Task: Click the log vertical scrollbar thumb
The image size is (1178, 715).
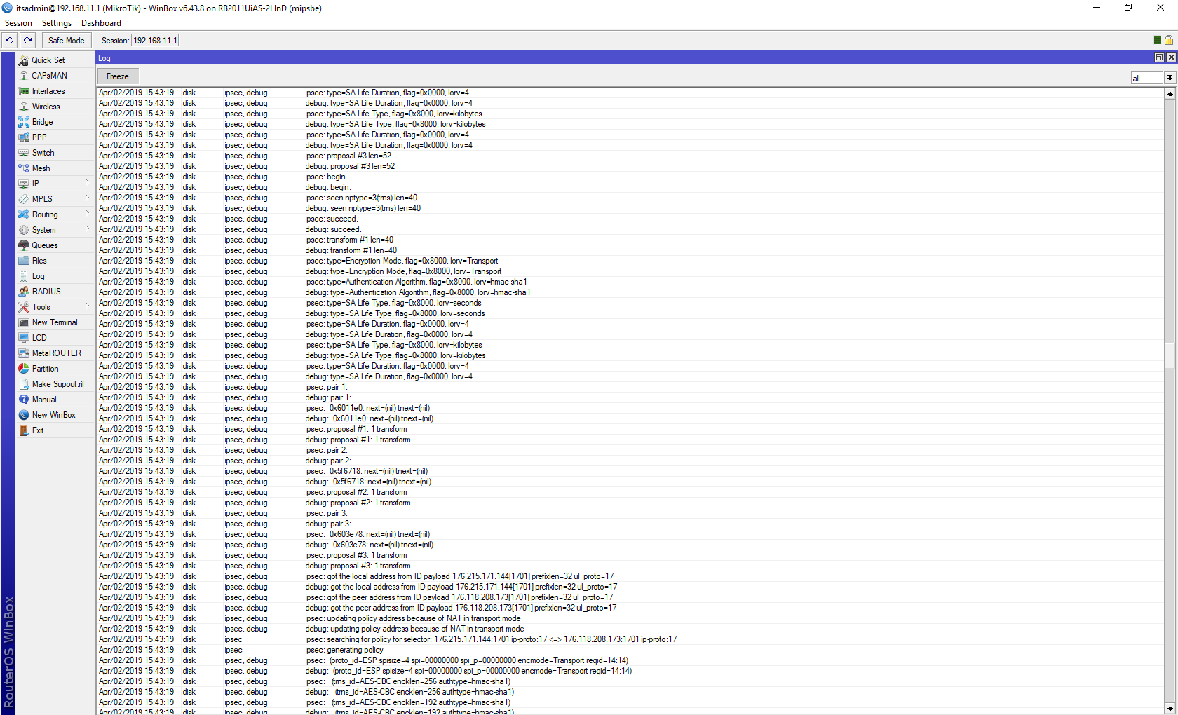Action: tap(1170, 355)
